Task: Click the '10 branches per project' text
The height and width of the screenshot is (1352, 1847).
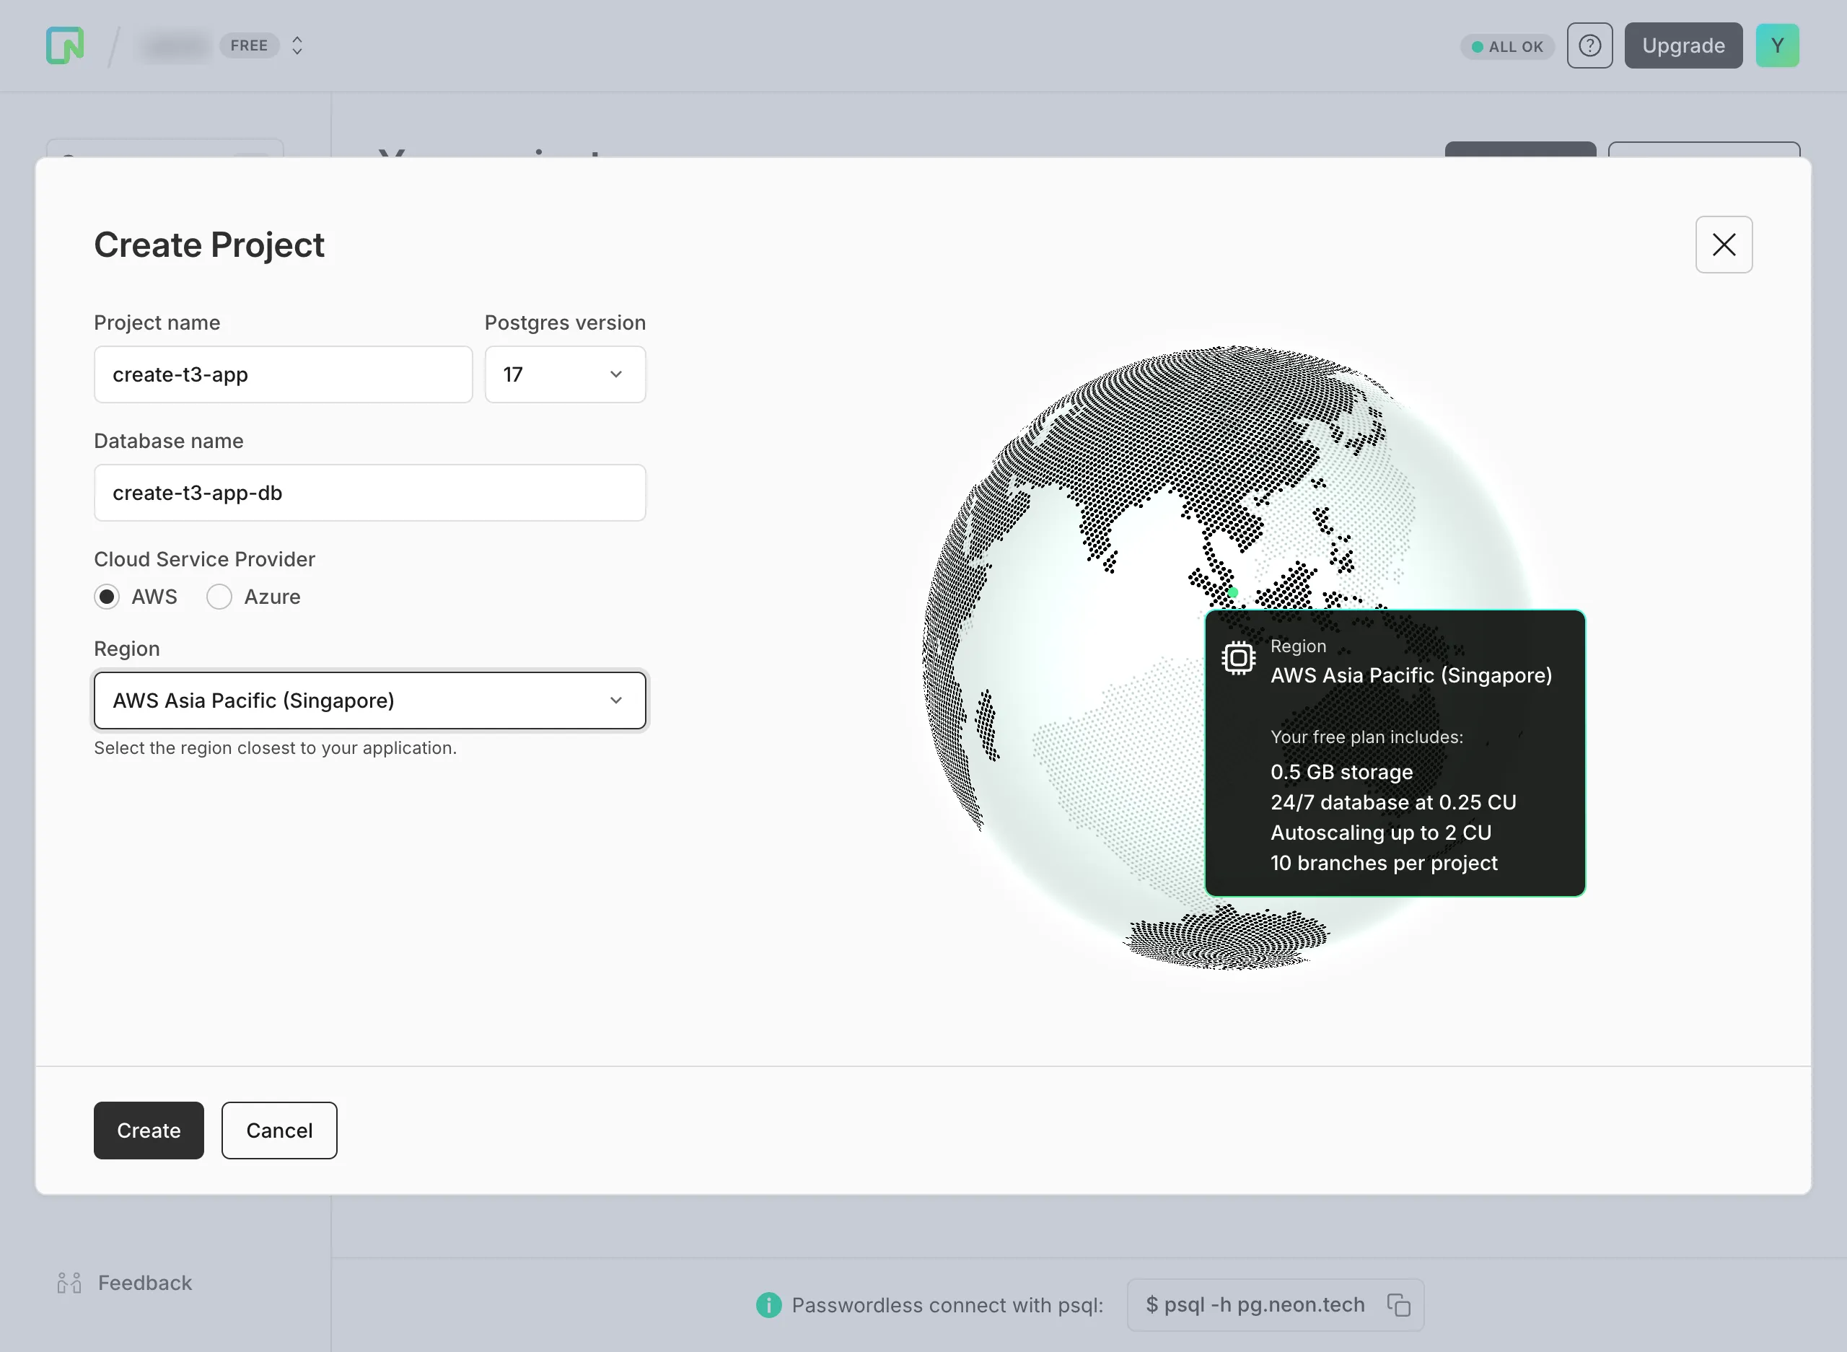Action: click(1384, 863)
